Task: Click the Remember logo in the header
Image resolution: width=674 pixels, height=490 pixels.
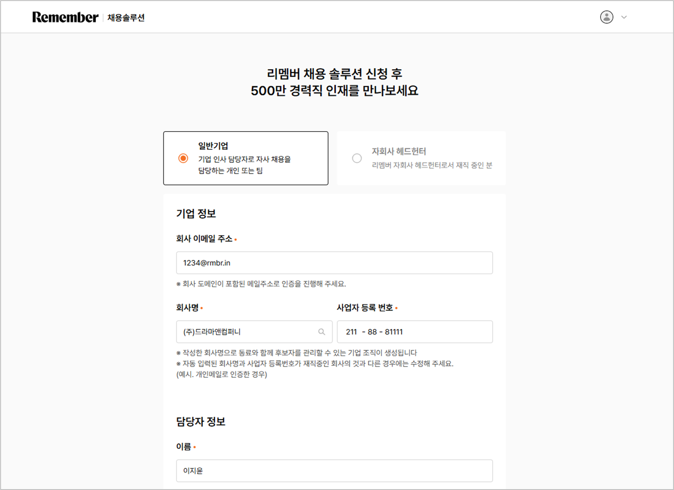Action: [65, 17]
